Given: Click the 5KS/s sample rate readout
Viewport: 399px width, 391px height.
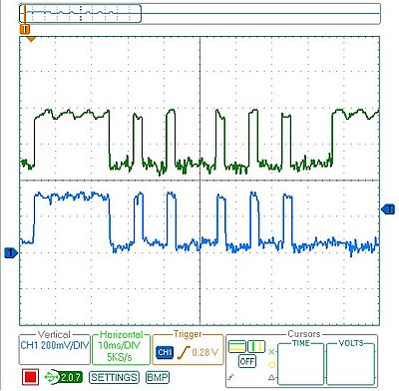Looking at the screenshot, I should (119, 357).
